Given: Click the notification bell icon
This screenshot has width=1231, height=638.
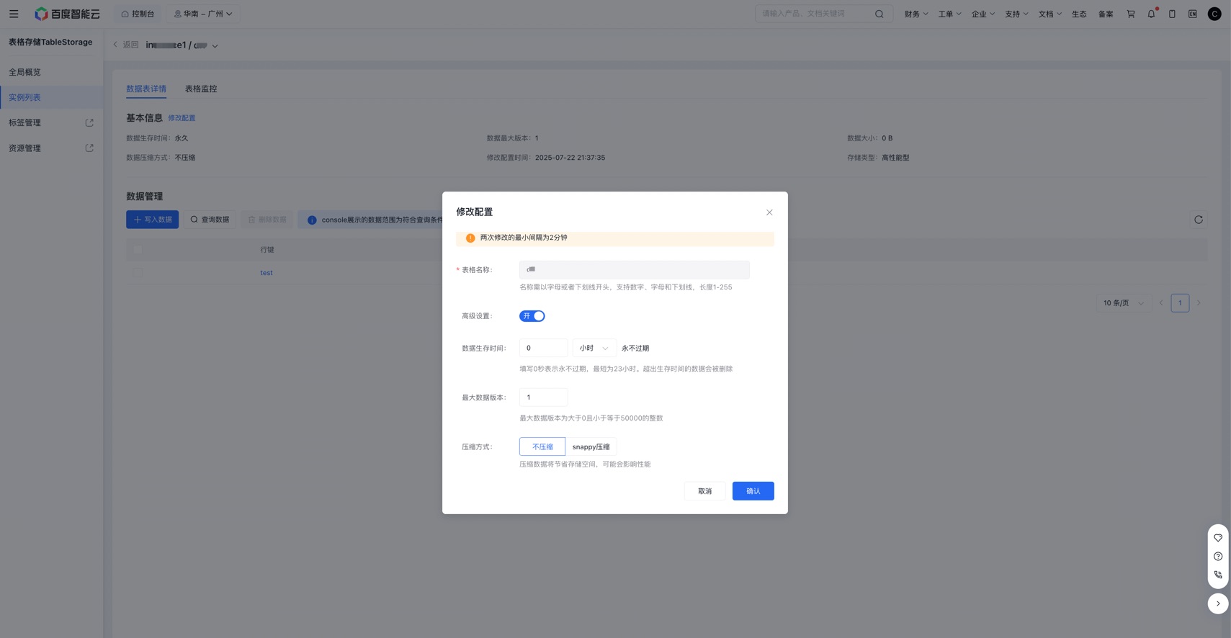Looking at the screenshot, I should [x=1151, y=14].
